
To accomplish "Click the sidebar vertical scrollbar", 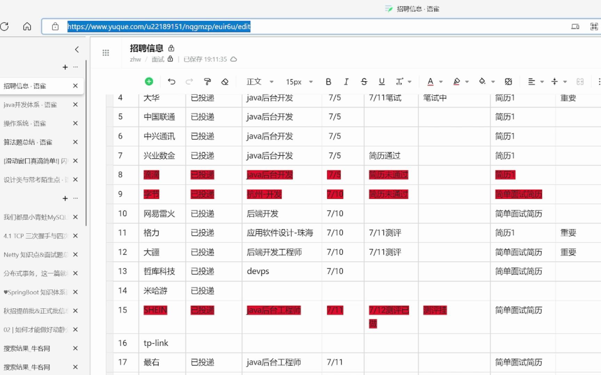I will point(86,142).
